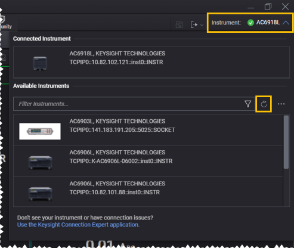Click the AC6918L connected instrument thumbnail
This screenshot has width=294, height=248.
point(40,63)
